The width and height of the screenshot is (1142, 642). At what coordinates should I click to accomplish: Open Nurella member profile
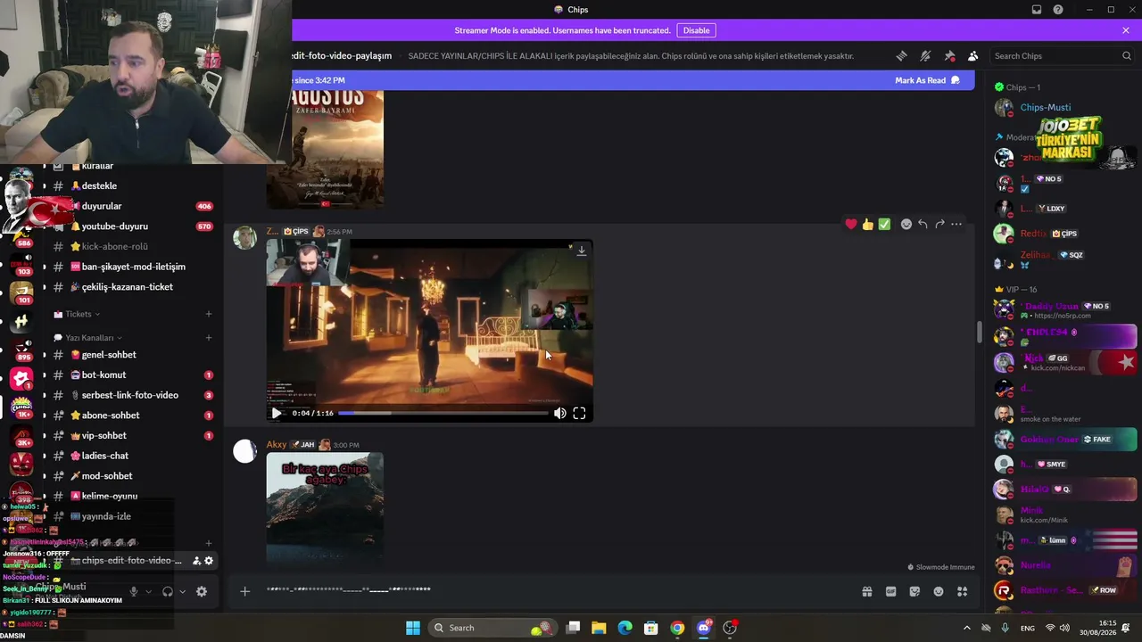click(x=1065, y=565)
